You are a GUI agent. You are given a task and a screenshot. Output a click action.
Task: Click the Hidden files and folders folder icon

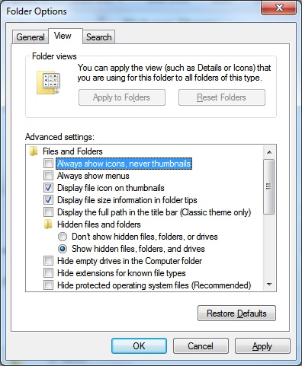(48, 224)
